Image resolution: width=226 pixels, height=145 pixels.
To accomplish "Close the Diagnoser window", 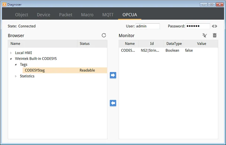I will pyautogui.click(x=220, y=5).
